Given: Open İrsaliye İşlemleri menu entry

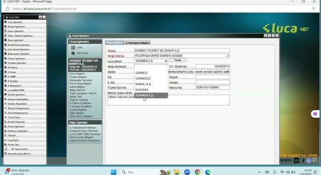Looking at the screenshot, I should click(25, 63).
